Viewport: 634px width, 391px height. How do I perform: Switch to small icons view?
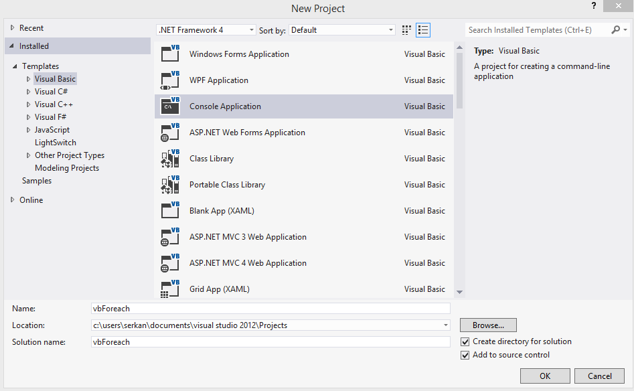tap(406, 30)
